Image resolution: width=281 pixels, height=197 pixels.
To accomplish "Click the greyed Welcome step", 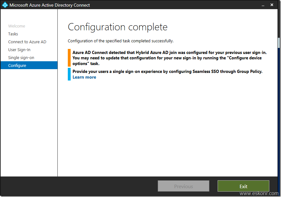I will (17, 26).
